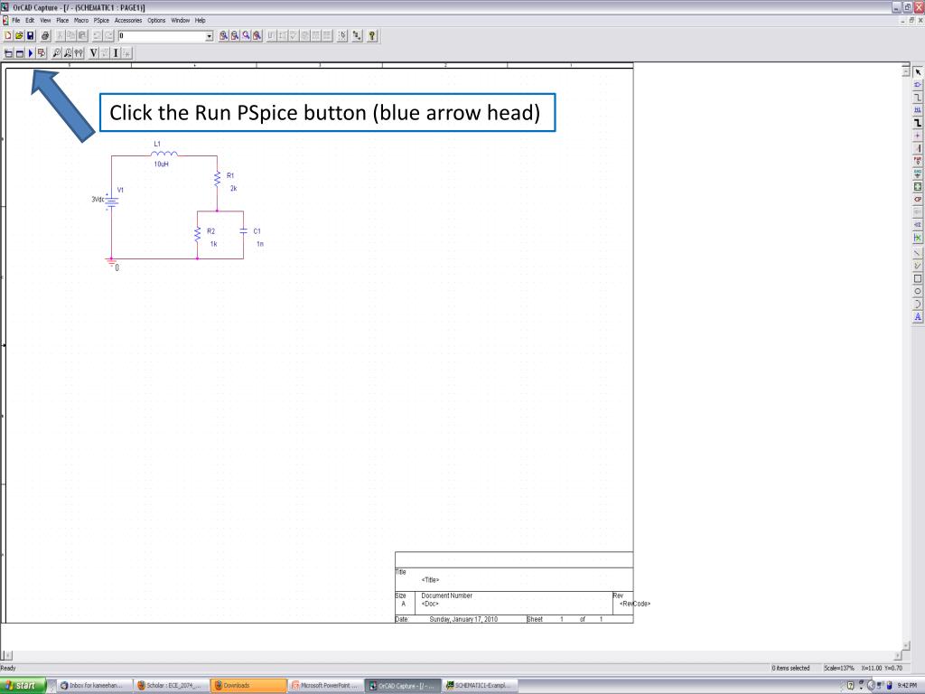Open the Macro menu
This screenshot has width=925, height=694.
click(x=81, y=20)
